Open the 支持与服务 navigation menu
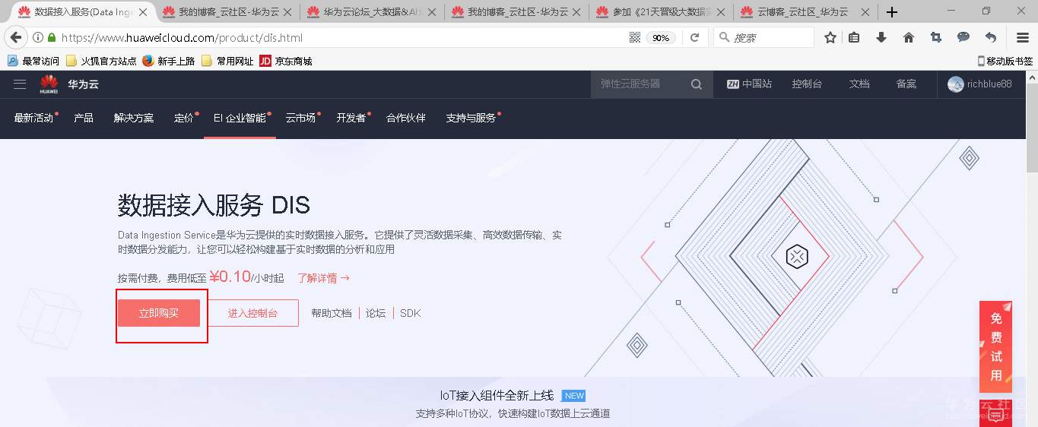Image resolution: width=1038 pixels, height=427 pixels. pos(471,118)
